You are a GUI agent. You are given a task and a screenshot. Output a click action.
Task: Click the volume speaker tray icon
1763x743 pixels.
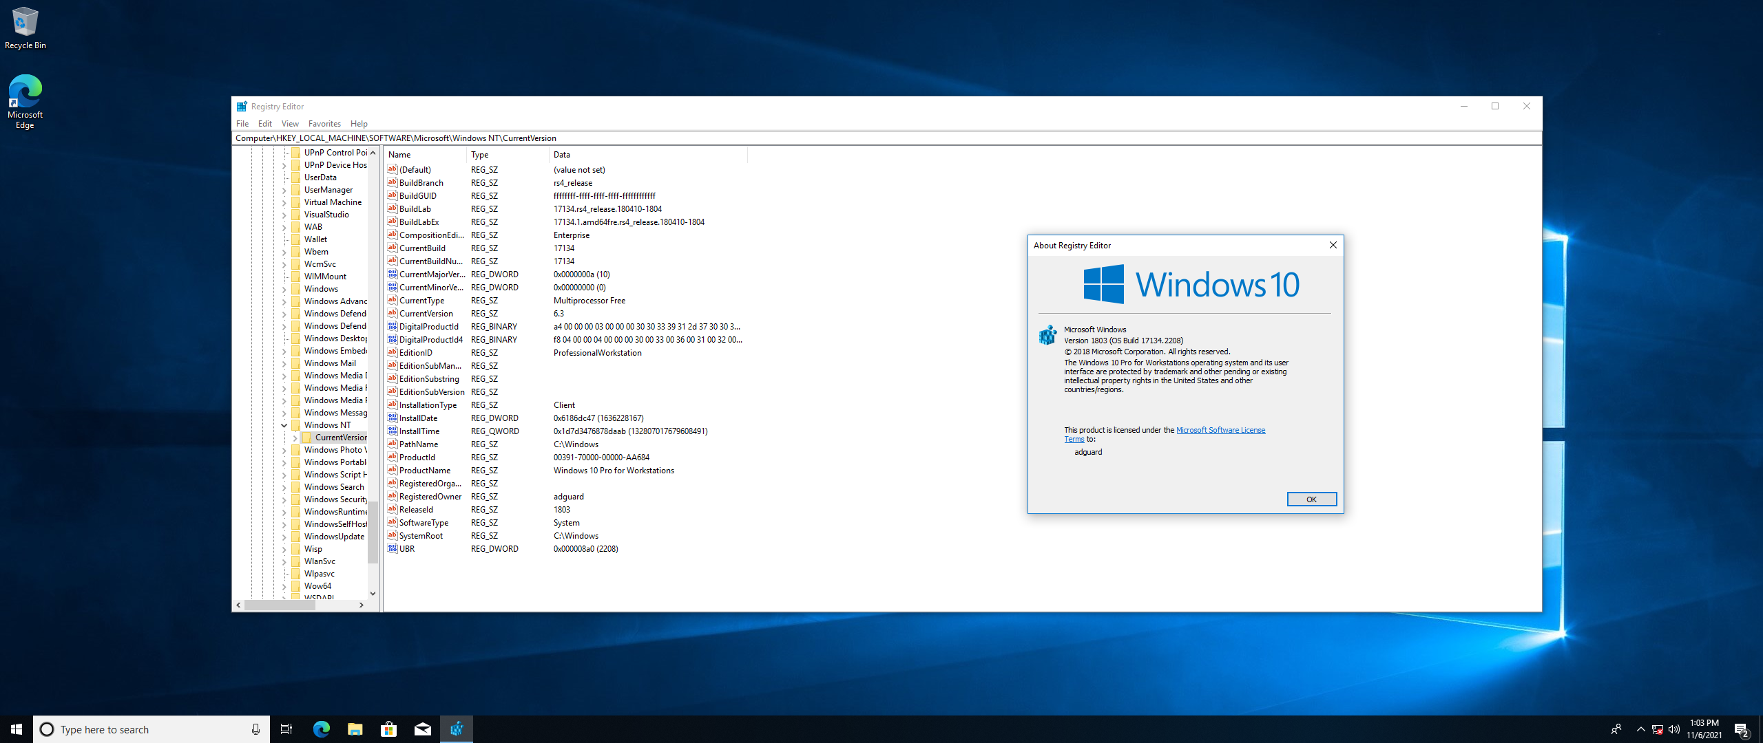1674,729
